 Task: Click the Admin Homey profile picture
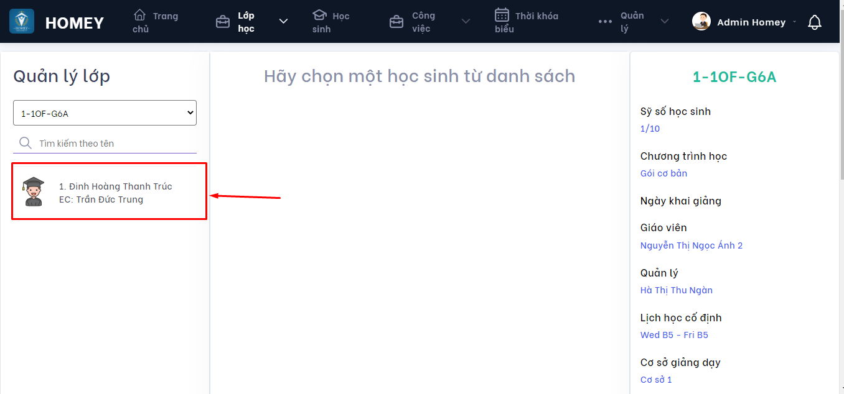click(x=701, y=21)
